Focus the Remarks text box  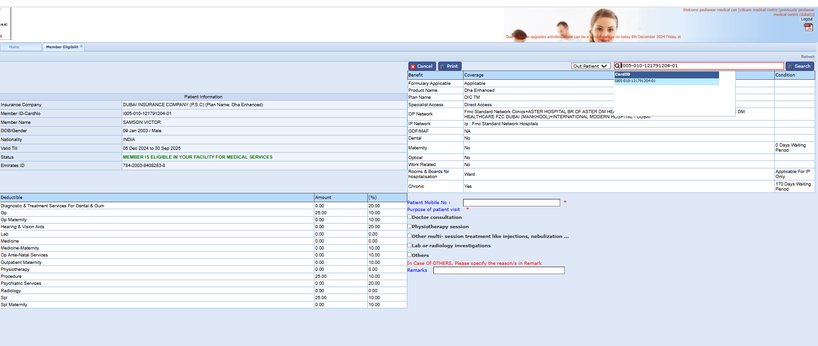coord(498,270)
